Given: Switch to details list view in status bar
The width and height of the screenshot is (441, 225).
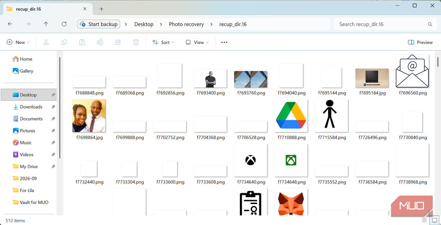Looking at the screenshot, I should pos(424,220).
